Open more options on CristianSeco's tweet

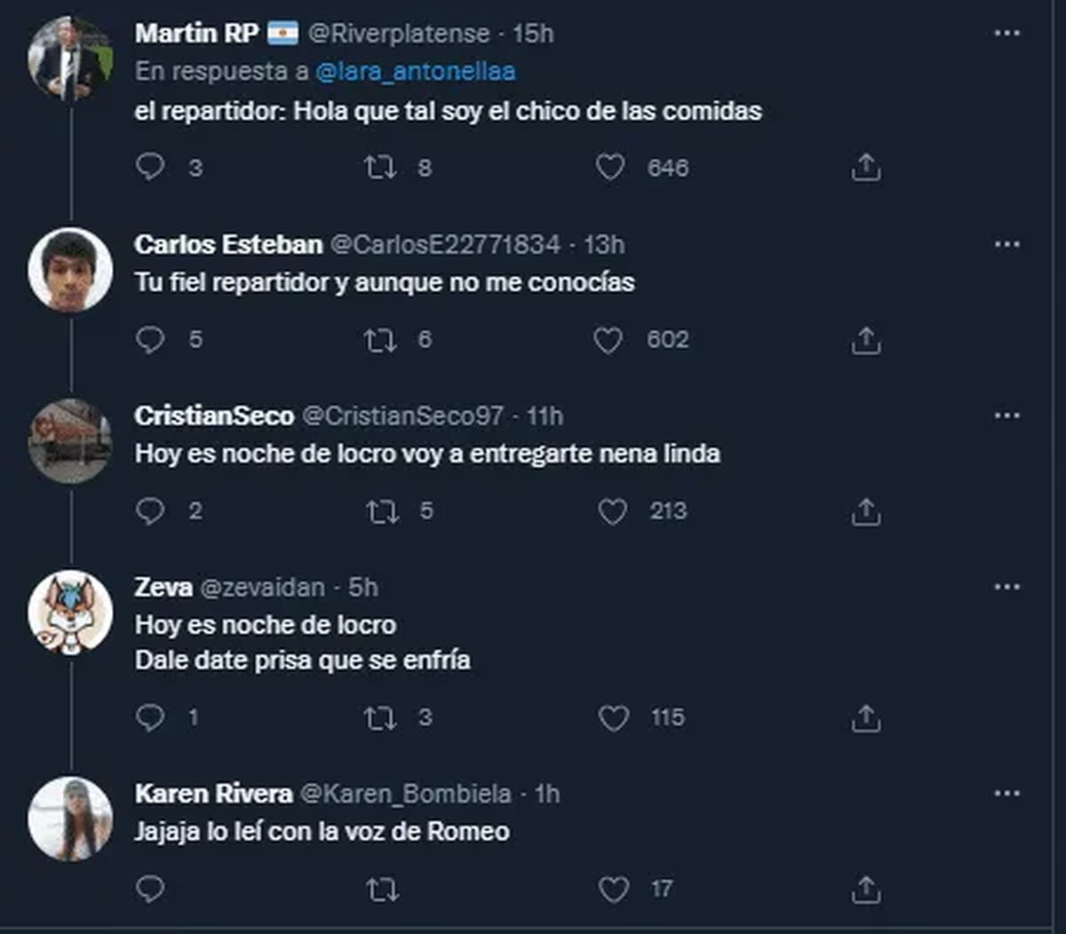(1006, 416)
